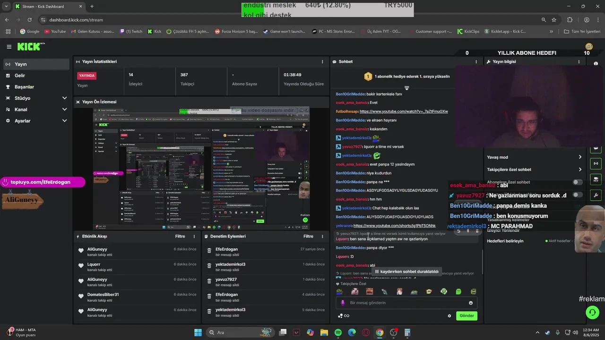Open Sohbet panel three-dot menu
Viewport: 605px width, 340px height.
pos(476,62)
